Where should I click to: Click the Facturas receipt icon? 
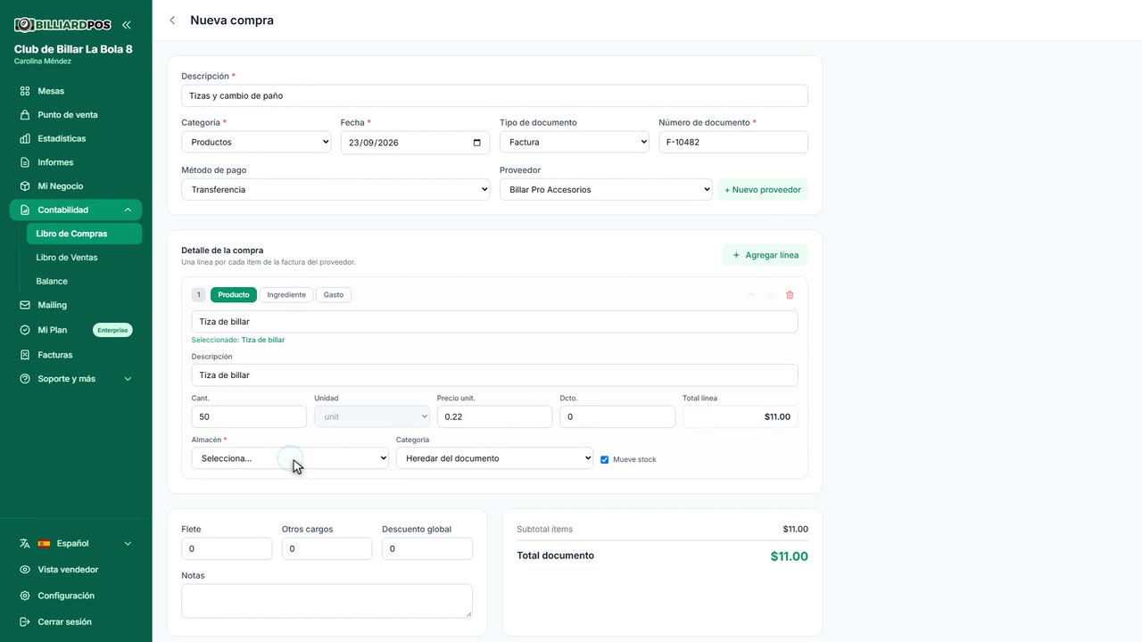(x=25, y=355)
